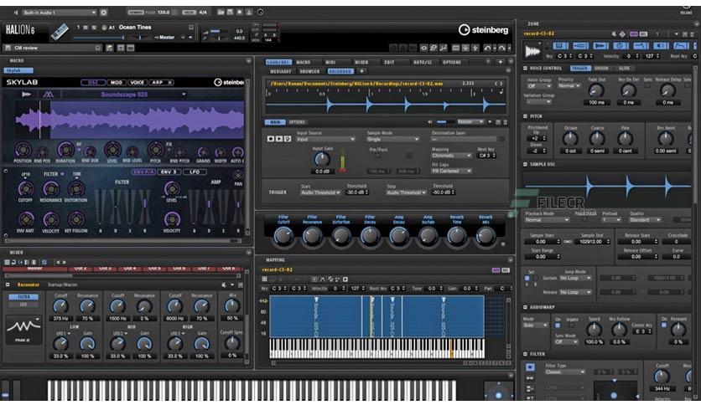
Task: Switch to the AUTO/CC tab
Action: [x=422, y=63]
